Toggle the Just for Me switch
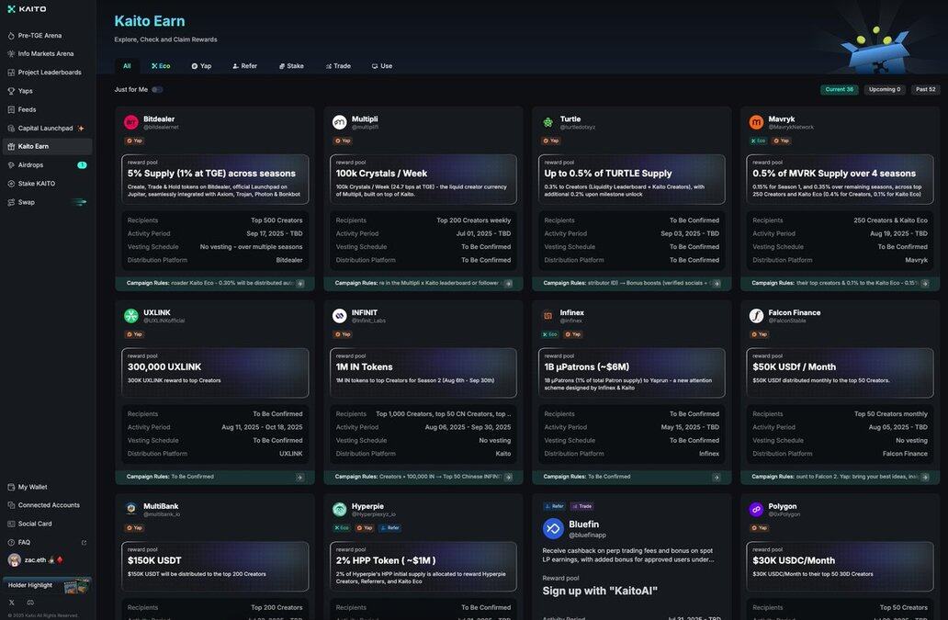 tap(157, 89)
